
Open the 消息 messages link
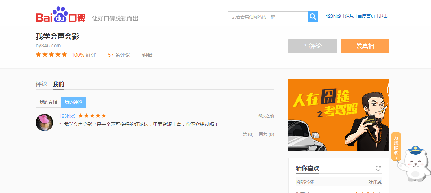349,16
